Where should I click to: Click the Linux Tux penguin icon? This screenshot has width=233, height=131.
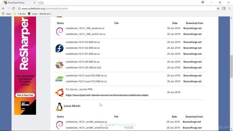pos(59,107)
